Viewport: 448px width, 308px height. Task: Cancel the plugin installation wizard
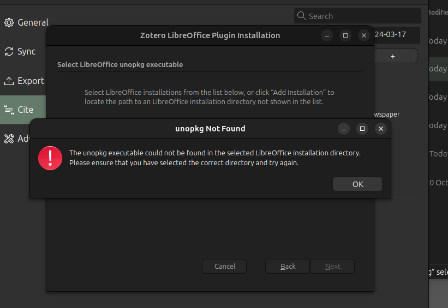click(225, 267)
